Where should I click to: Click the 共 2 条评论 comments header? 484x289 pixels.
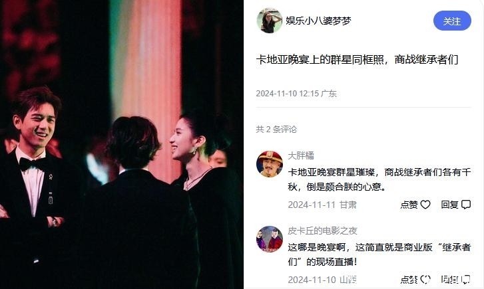pos(276,130)
